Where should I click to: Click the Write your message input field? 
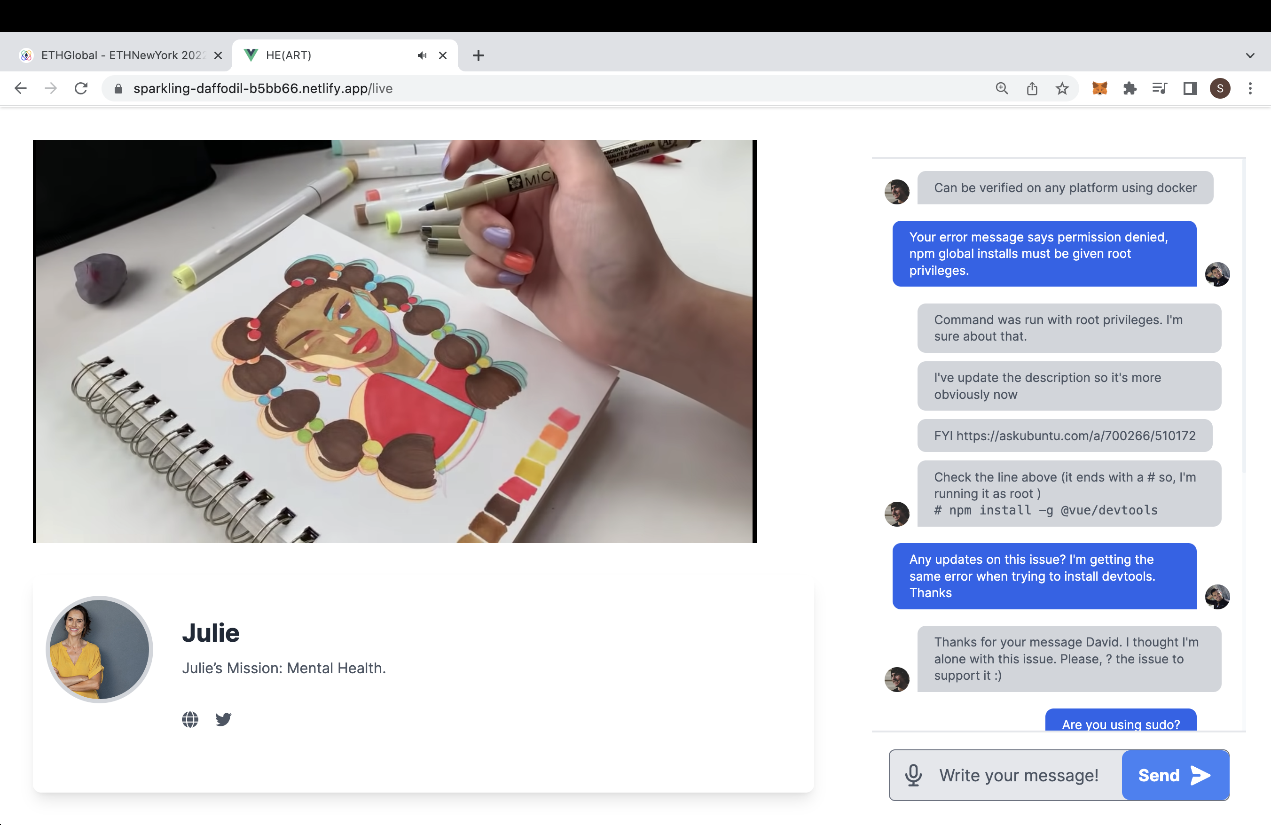point(1017,775)
